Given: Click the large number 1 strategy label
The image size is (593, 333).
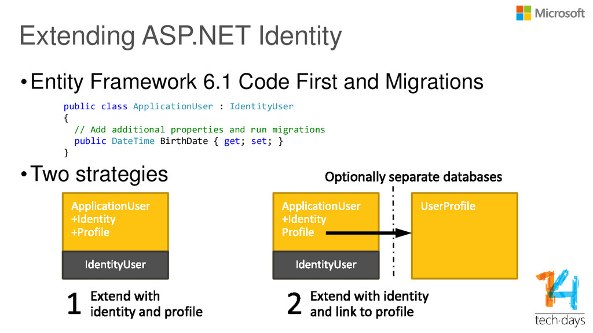Looking at the screenshot, I should pos(74,304).
